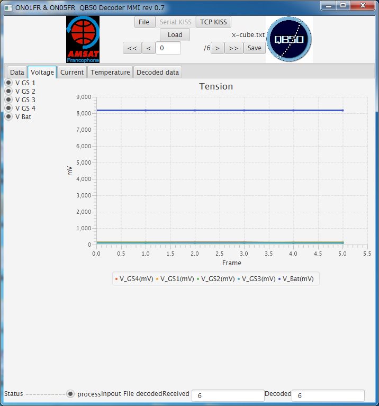379x406 pixels.
Task: Switch to Decoded data tab
Action: pos(158,72)
